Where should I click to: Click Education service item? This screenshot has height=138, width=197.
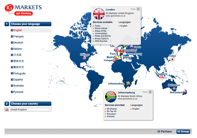[111, 114]
